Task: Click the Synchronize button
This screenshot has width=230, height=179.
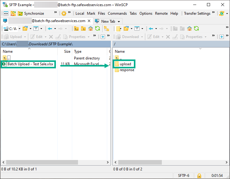Action: point(31,13)
